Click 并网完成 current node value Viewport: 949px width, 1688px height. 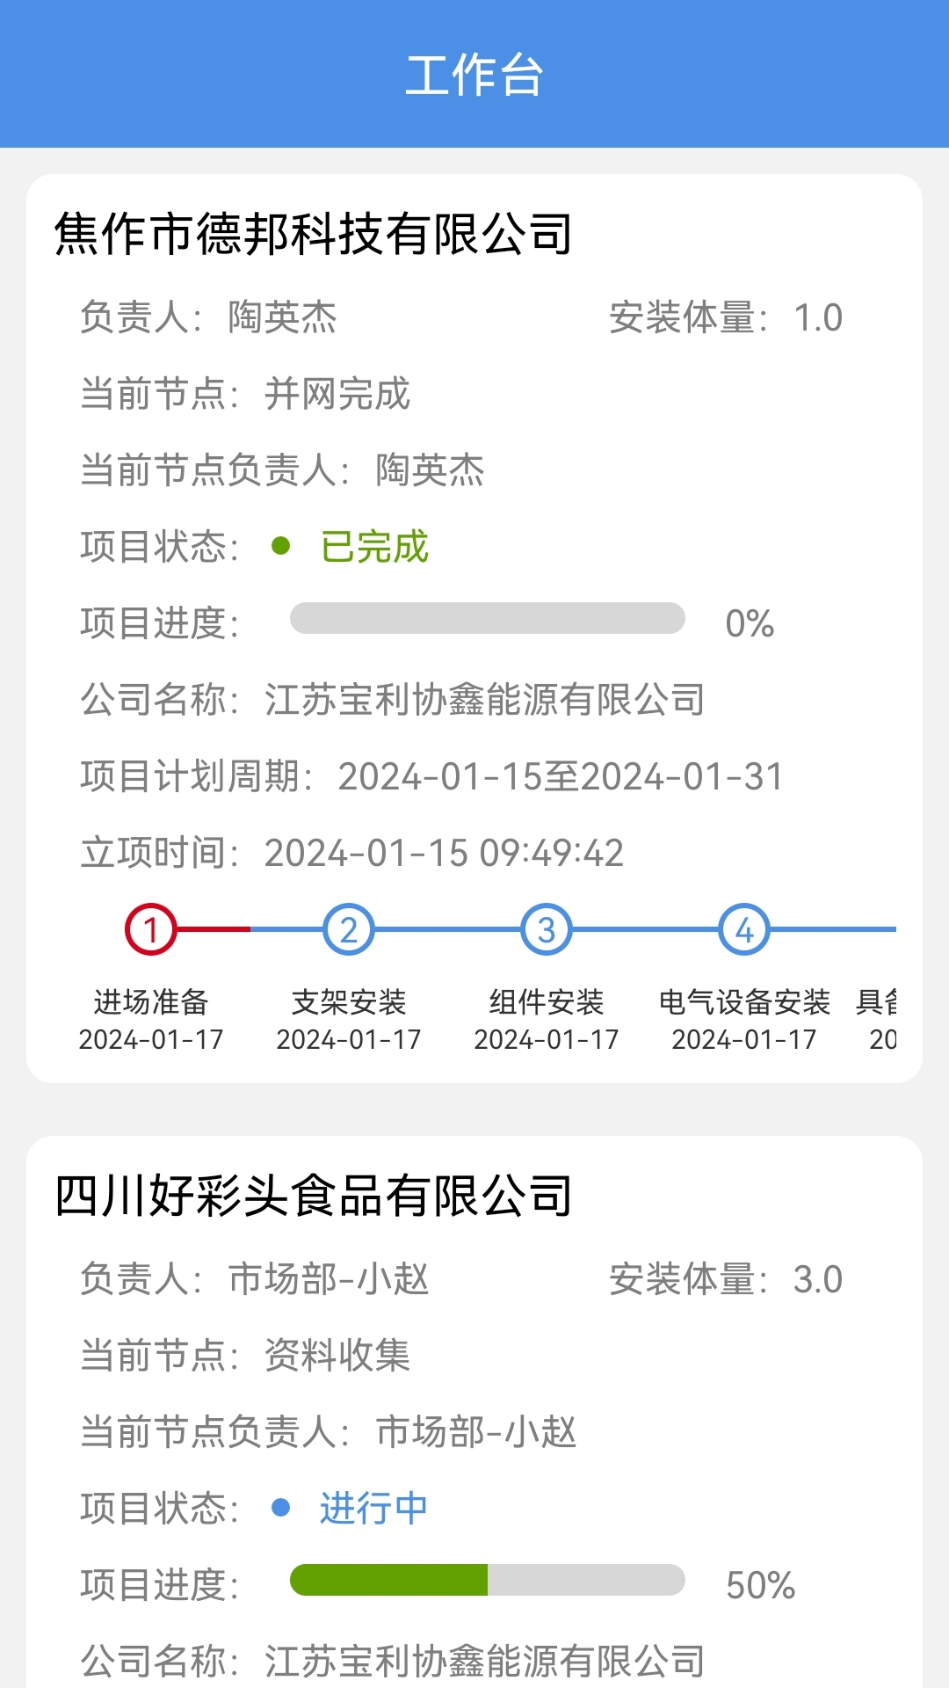click(337, 394)
